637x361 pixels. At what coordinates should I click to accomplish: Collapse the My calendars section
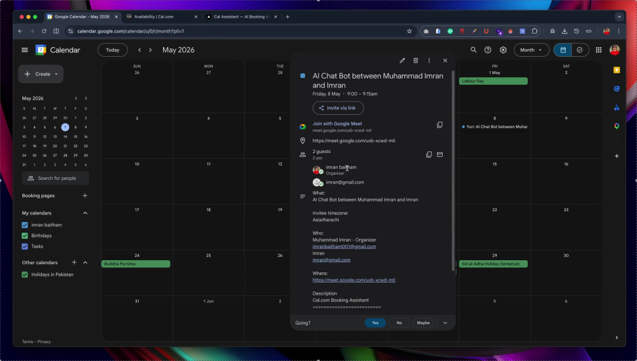pos(85,213)
